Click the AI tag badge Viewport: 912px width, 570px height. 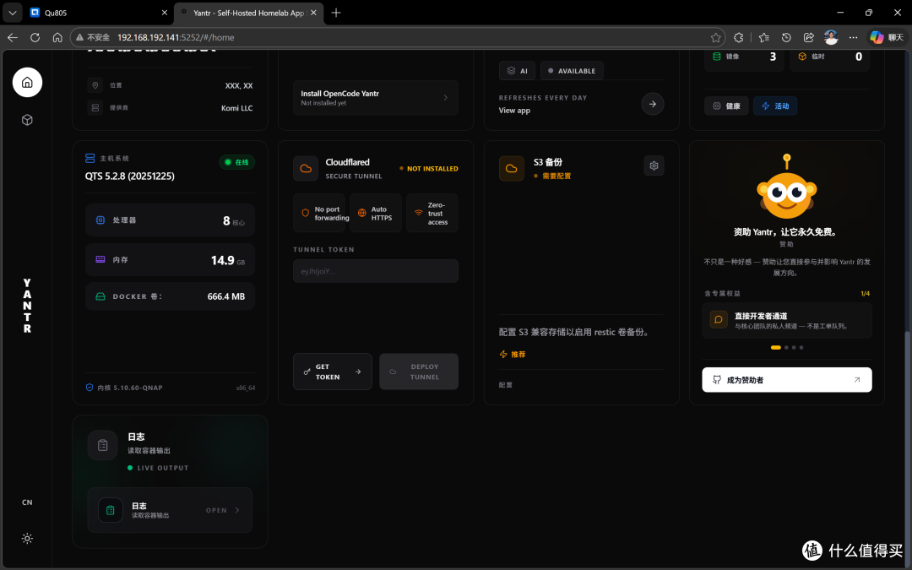[x=517, y=71]
